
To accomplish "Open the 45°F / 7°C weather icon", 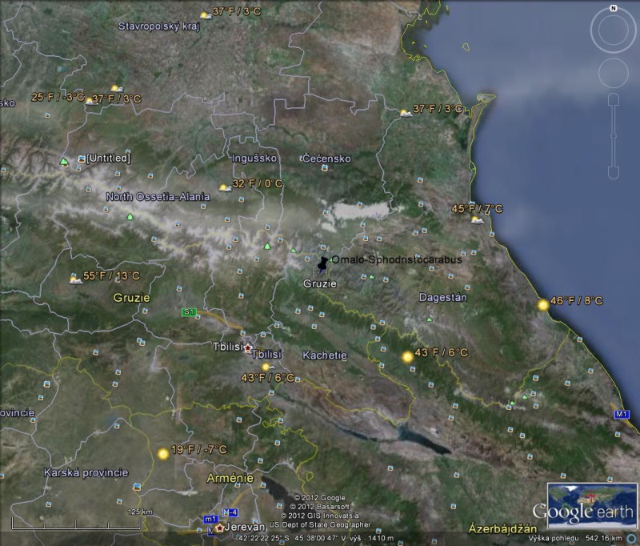I will tap(478, 219).
